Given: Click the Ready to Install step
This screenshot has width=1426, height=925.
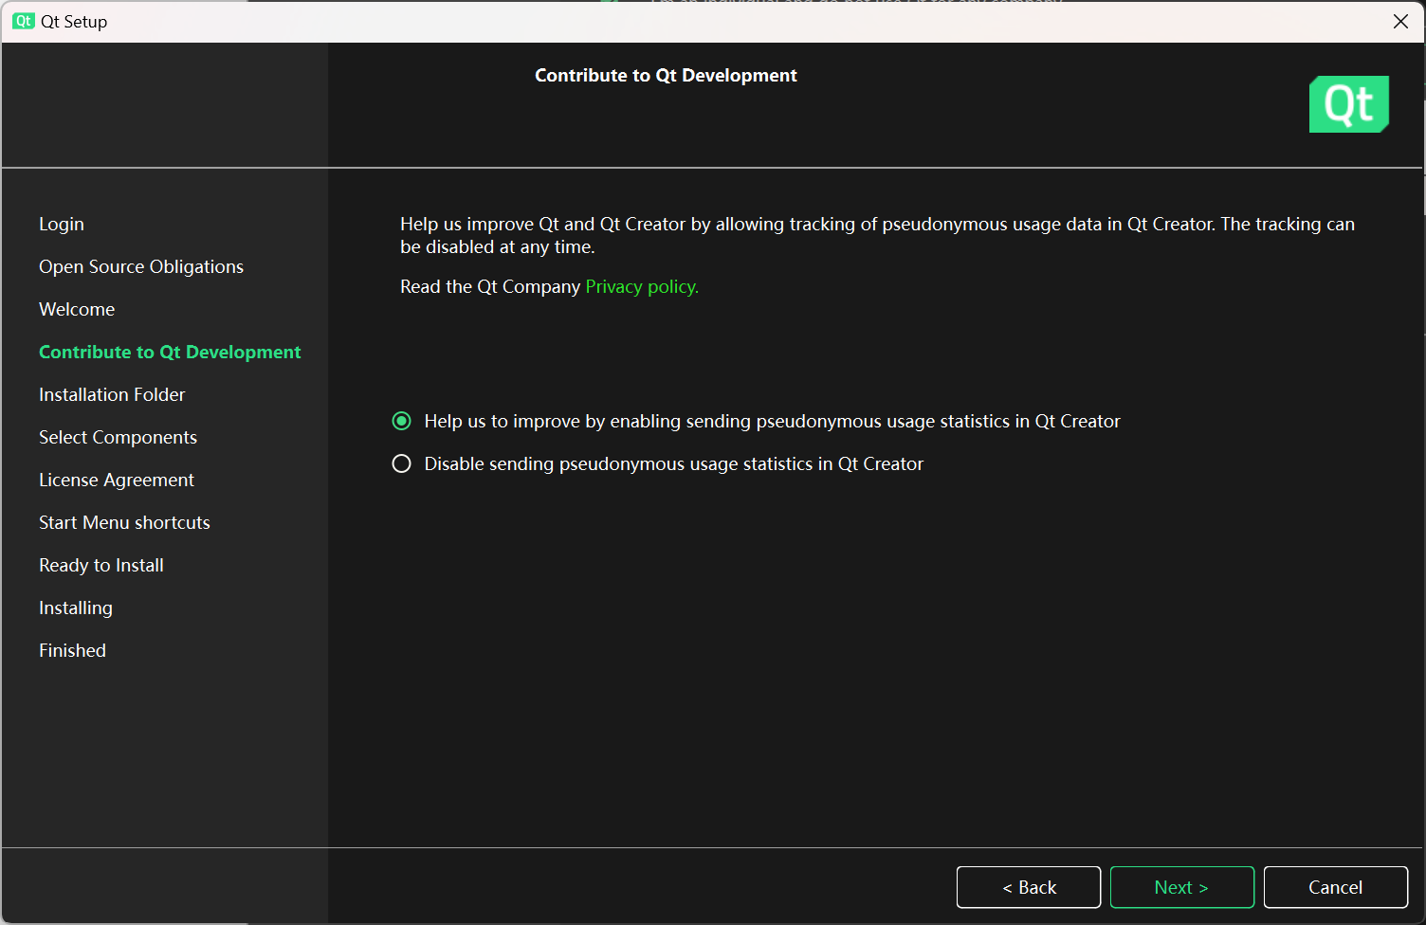Looking at the screenshot, I should [101, 565].
